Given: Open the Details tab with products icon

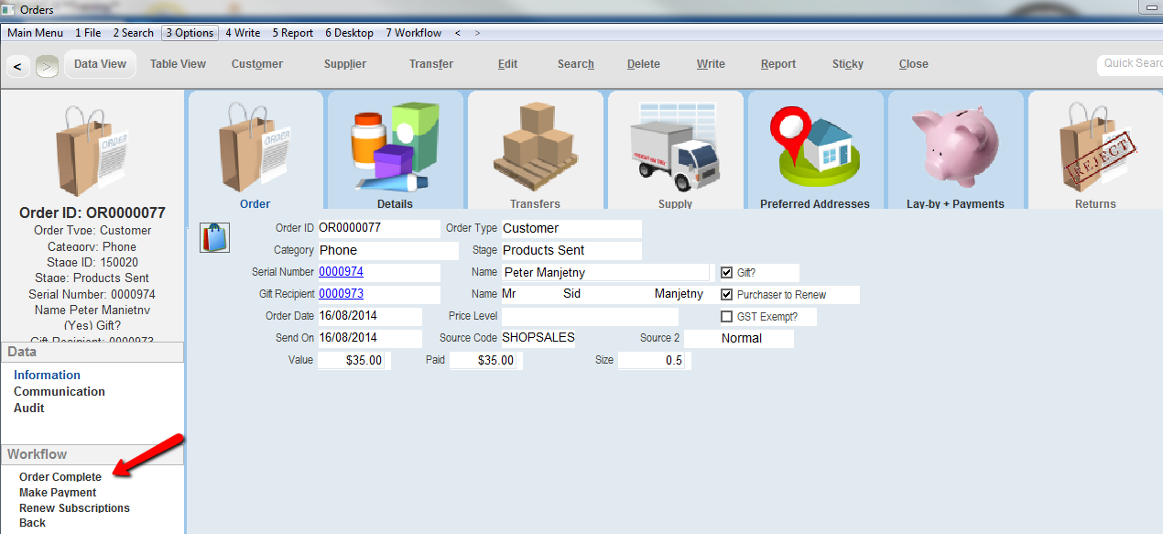Looking at the screenshot, I should [395, 147].
